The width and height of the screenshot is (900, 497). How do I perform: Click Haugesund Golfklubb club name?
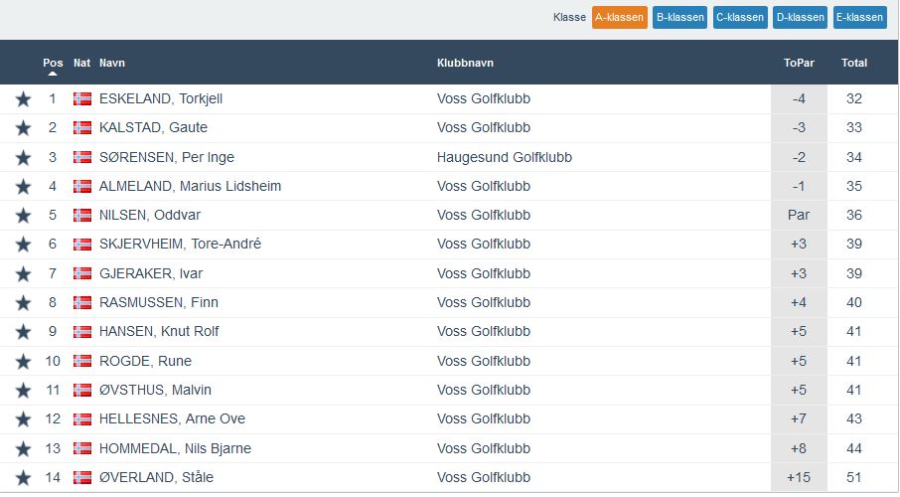click(504, 157)
